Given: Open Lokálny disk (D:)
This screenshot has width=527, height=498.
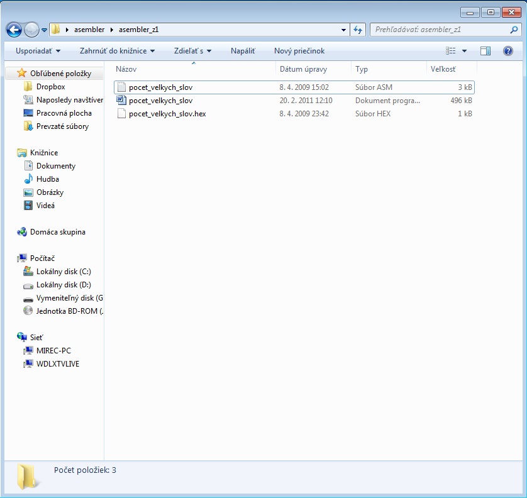Looking at the screenshot, I should pos(64,285).
